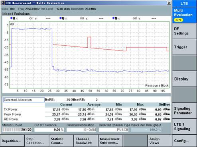197x147 pixels.
Task: Click the TX Power row label
Action: [x=11, y=109]
